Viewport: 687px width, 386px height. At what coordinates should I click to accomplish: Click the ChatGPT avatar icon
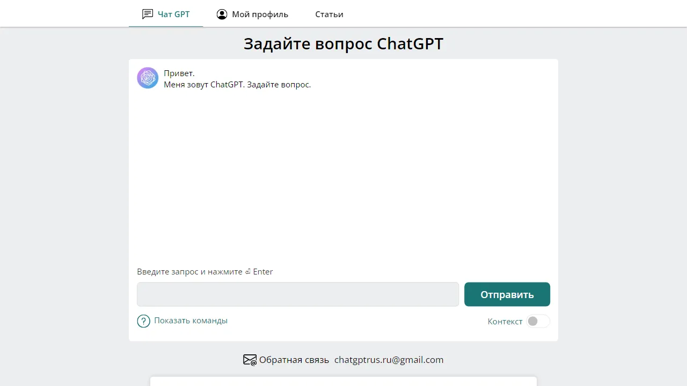click(148, 78)
